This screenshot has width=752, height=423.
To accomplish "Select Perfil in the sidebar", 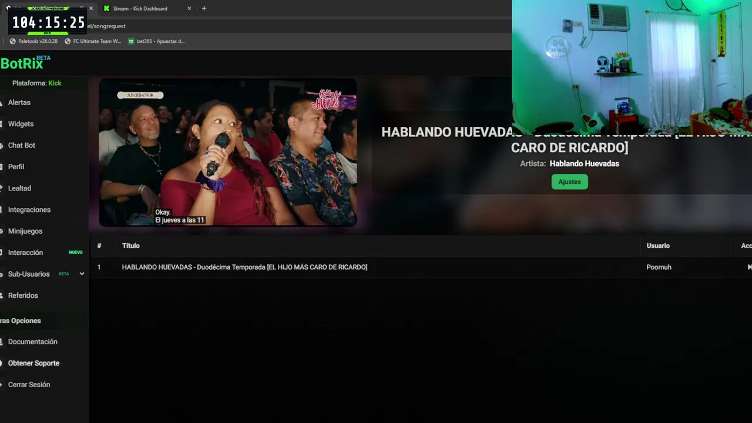I will click(16, 167).
